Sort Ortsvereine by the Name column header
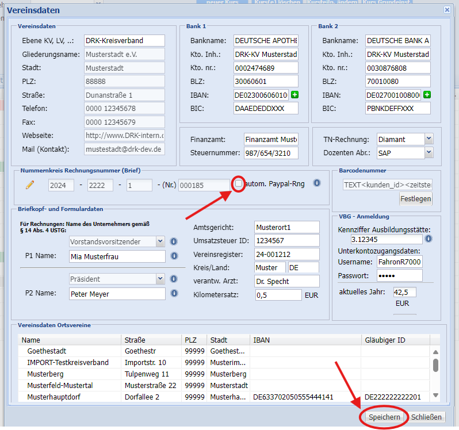The width and height of the screenshot is (459, 430). point(69,340)
